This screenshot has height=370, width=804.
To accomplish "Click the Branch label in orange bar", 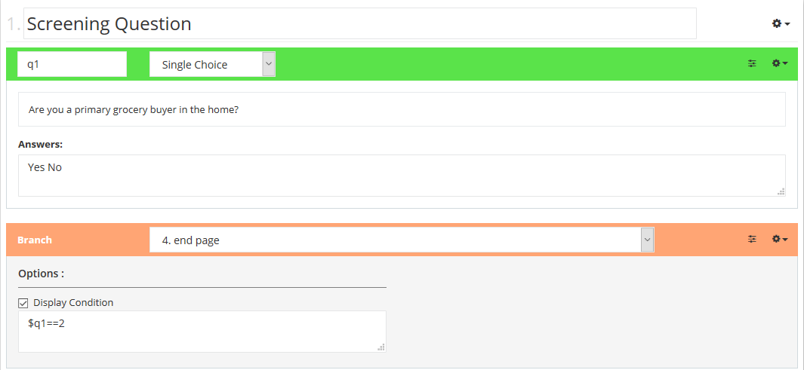I will [x=35, y=240].
